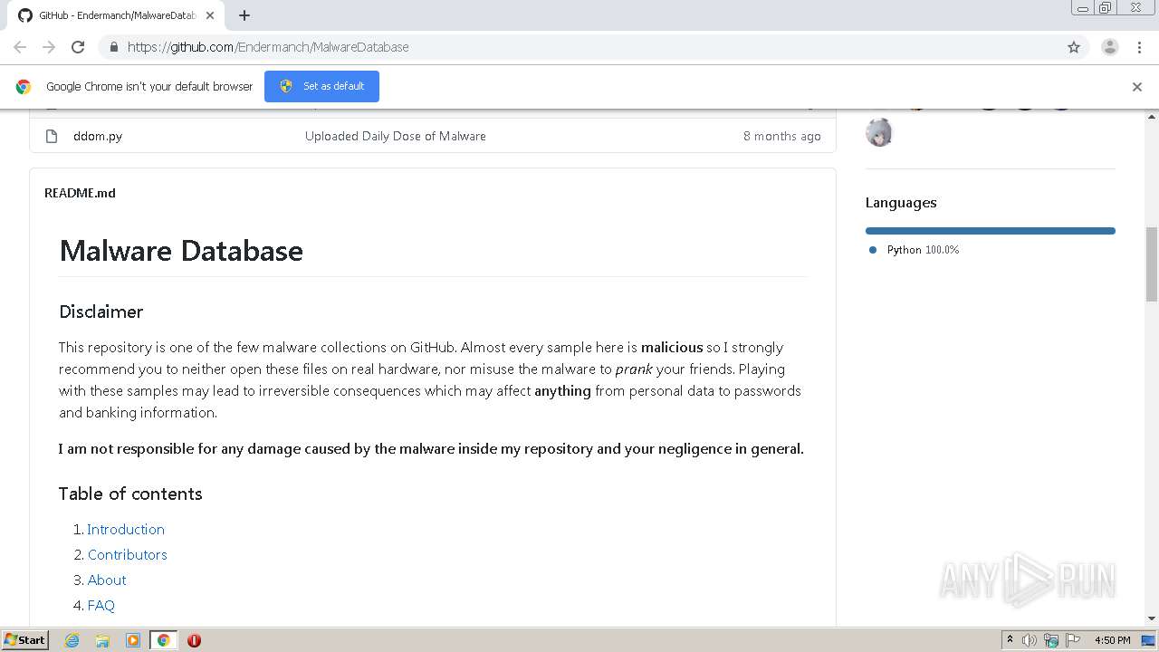This screenshot has width=1159, height=652.
Task: Open Windows Media Player from taskbar
Action: (133, 640)
